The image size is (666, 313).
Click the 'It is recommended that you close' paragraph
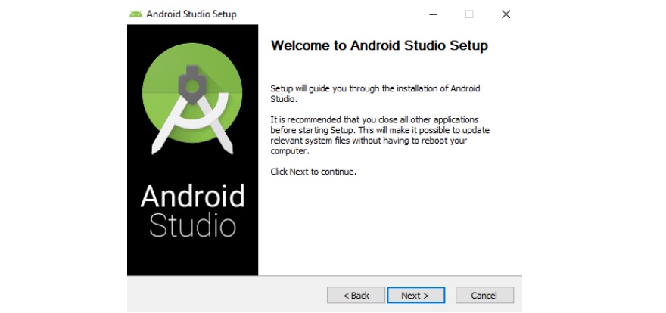tap(380, 135)
